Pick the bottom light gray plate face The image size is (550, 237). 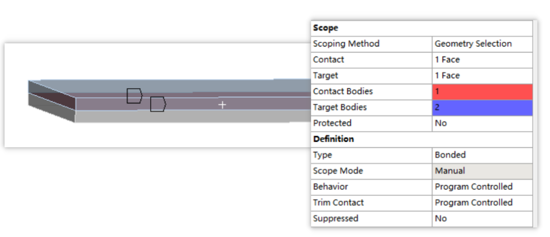193,116
